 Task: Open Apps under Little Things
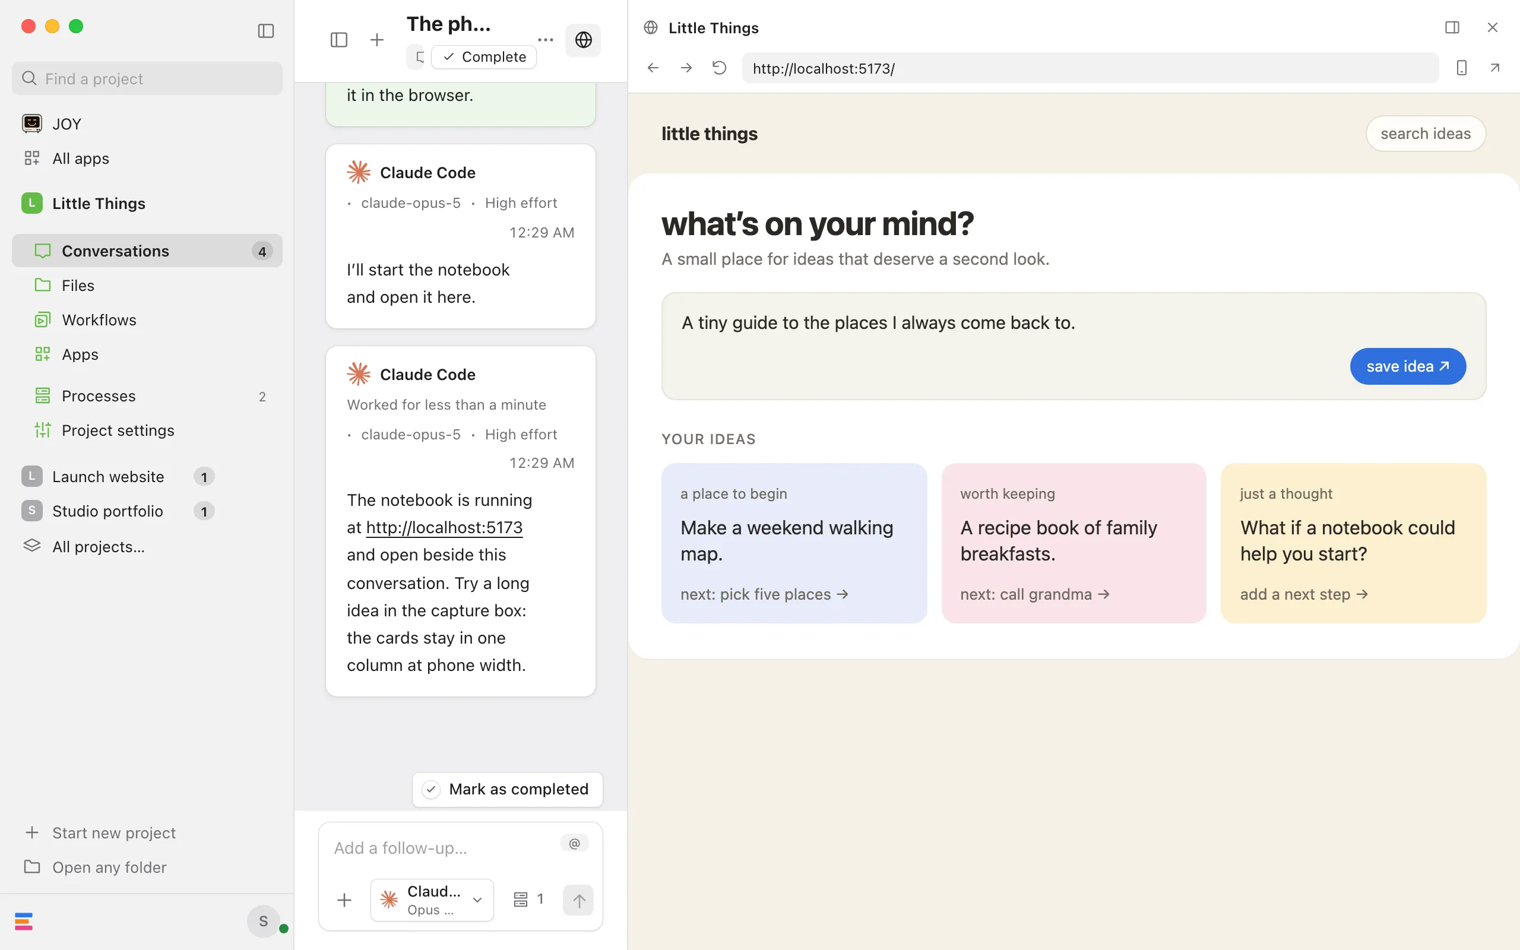click(x=147, y=354)
